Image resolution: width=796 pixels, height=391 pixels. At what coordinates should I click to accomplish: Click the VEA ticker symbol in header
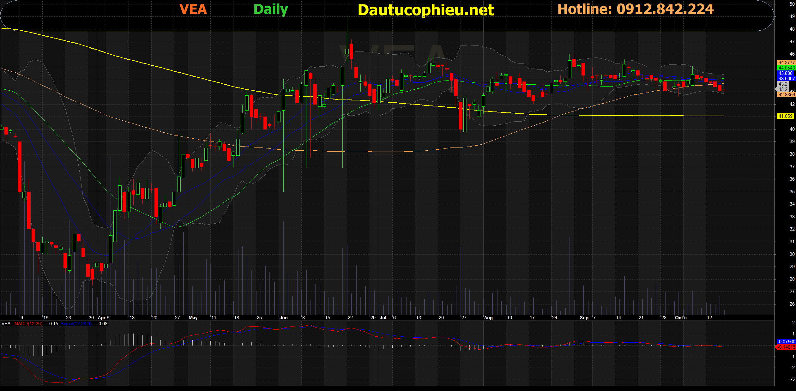[x=193, y=9]
